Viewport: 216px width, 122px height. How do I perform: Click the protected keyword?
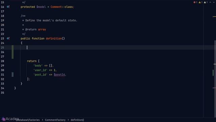point(28,7)
